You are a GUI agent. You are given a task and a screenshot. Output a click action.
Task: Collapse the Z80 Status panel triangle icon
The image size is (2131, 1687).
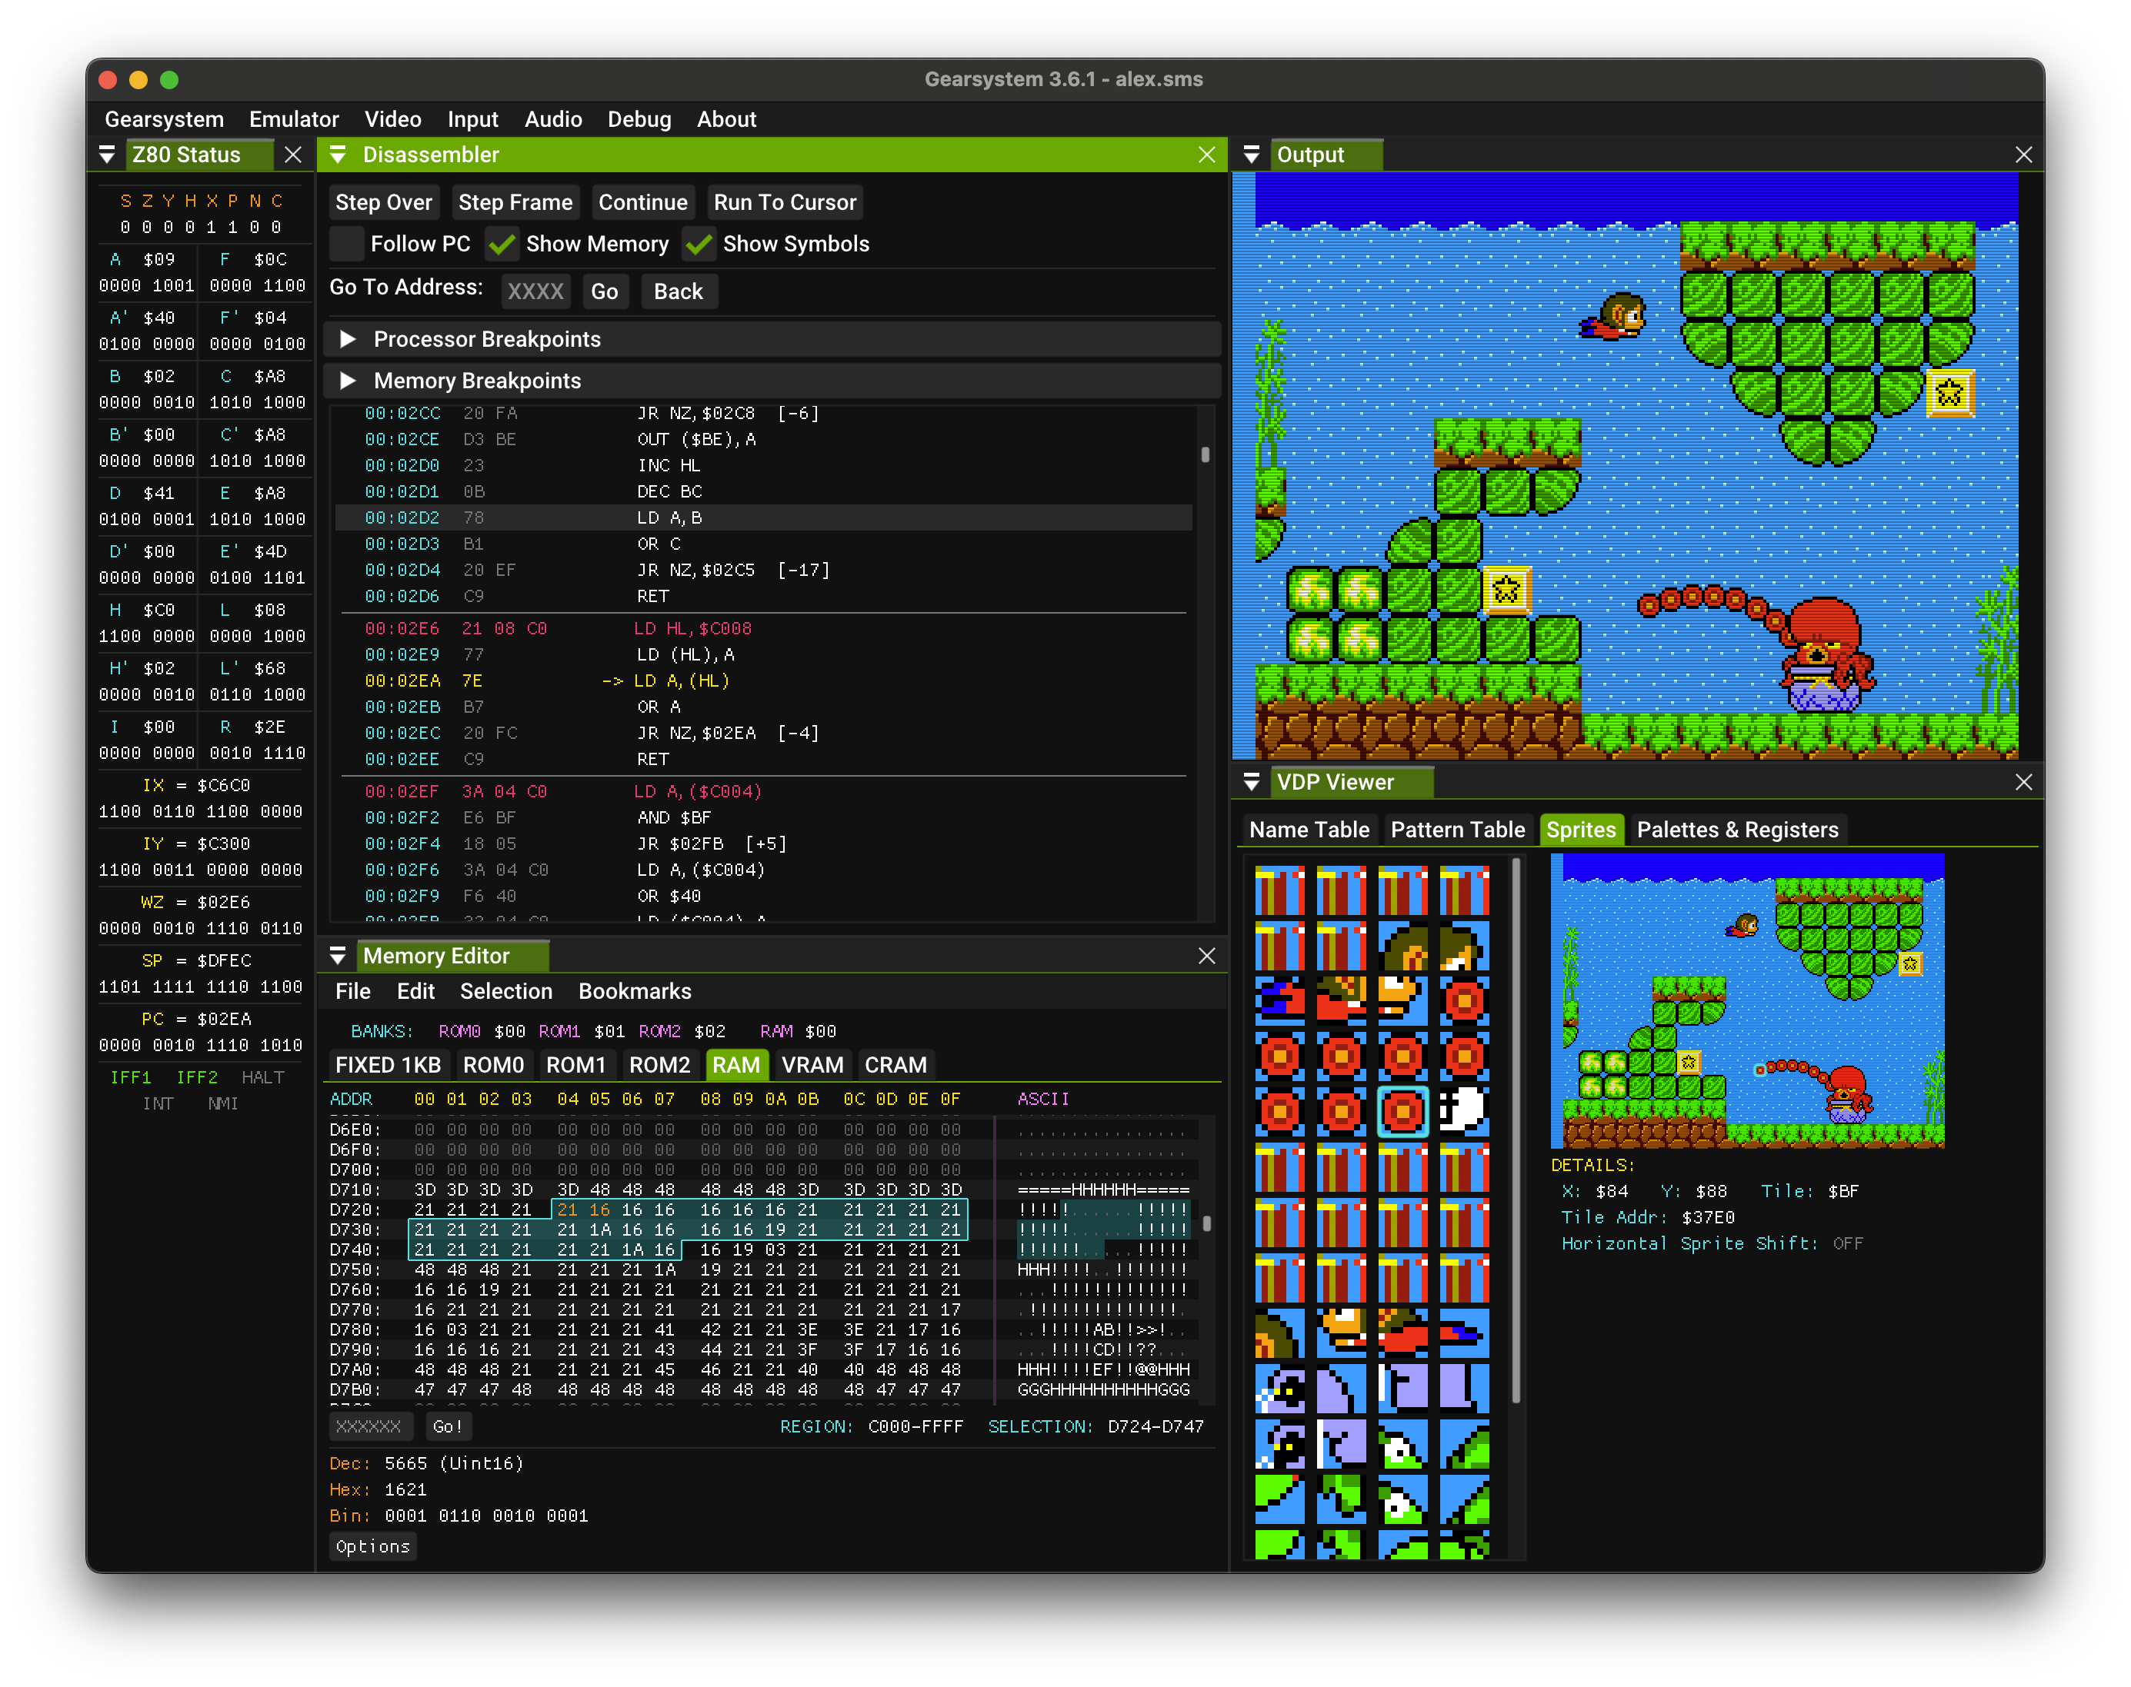pyautogui.click(x=107, y=155)
